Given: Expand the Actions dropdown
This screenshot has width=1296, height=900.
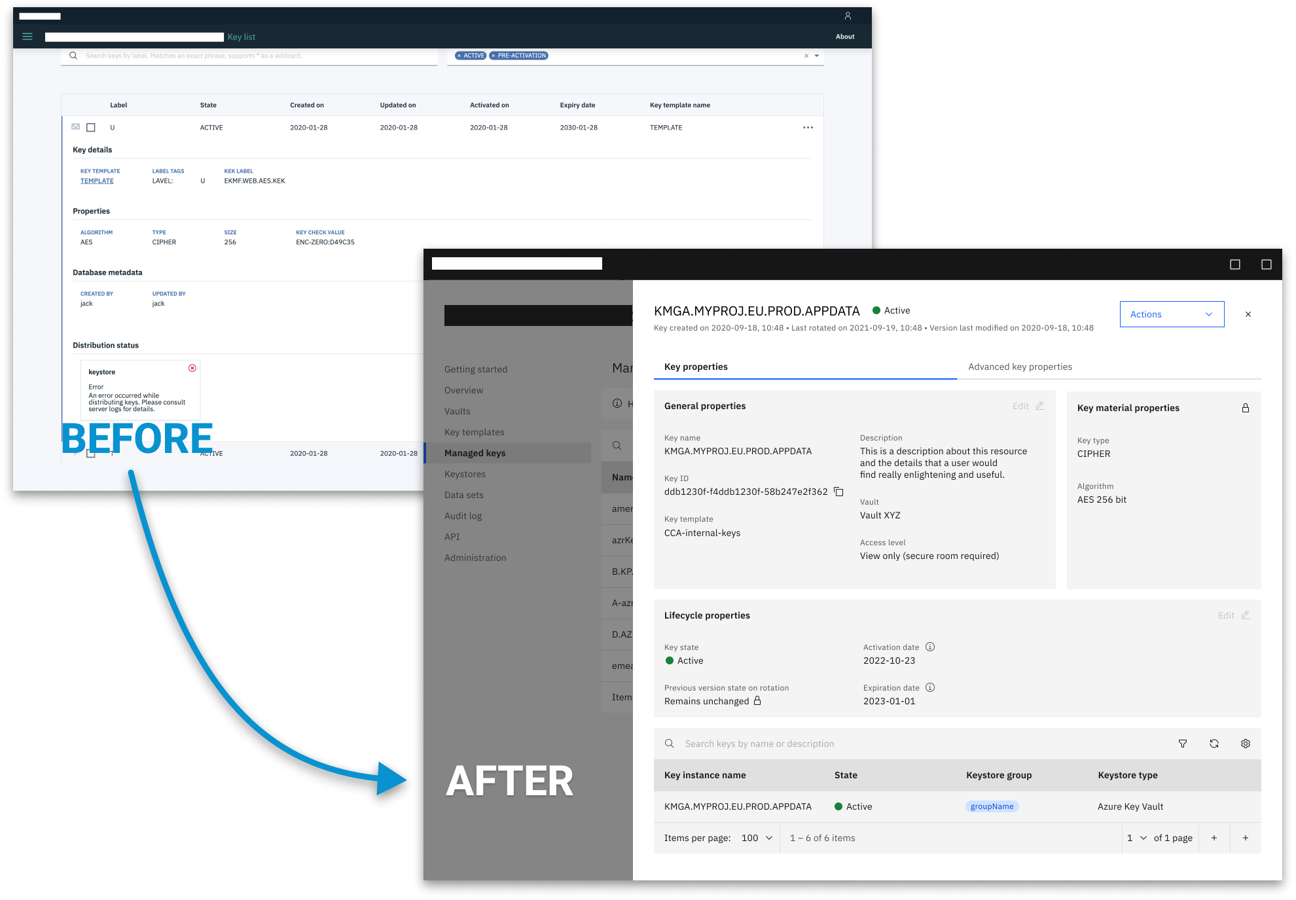Looking at the screenshot, I should [x=1172, y=314].
